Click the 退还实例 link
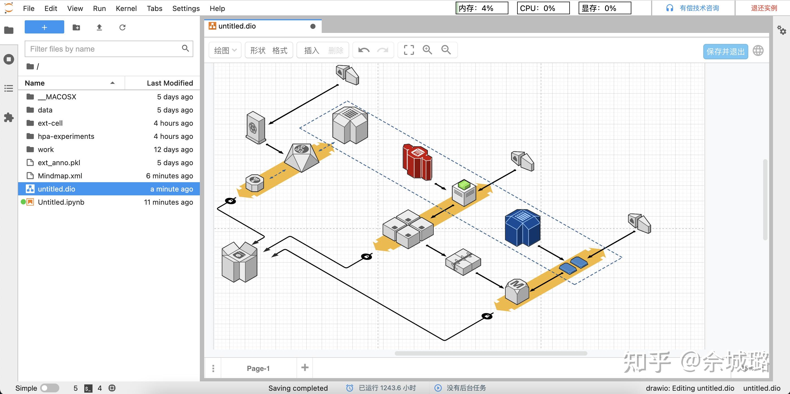This screenshot has height=394, width=790. tap(764, 8)
